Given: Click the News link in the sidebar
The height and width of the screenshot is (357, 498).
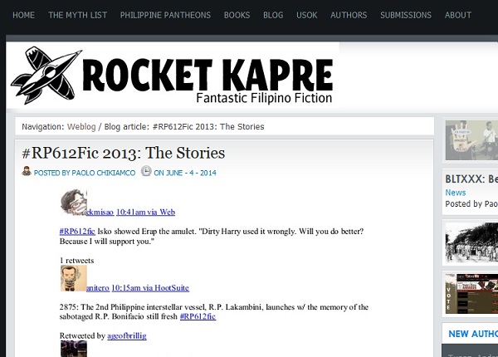Looking at the screenshot, I should pyautogui.click(x=456, y=193).
